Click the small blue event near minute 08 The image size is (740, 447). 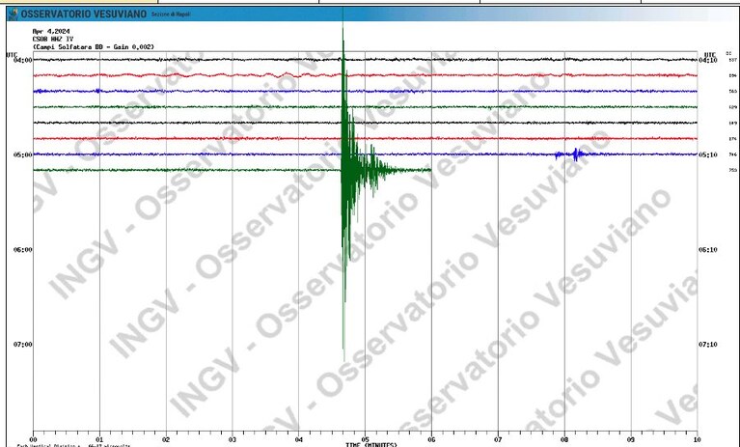(x=576, y=154)
